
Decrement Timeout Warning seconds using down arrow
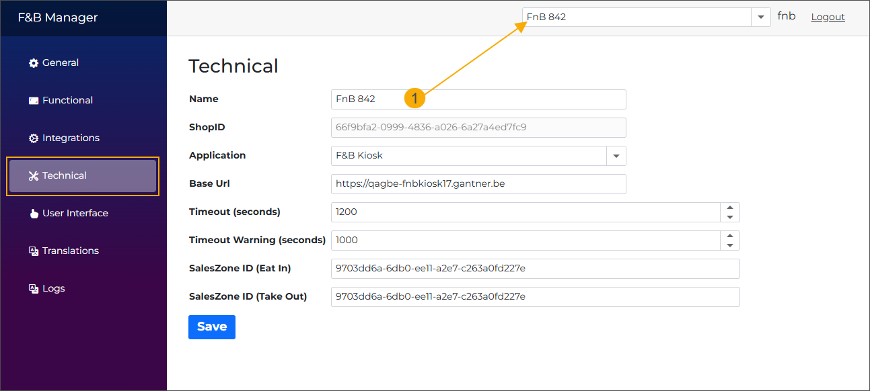click(730, 245)
